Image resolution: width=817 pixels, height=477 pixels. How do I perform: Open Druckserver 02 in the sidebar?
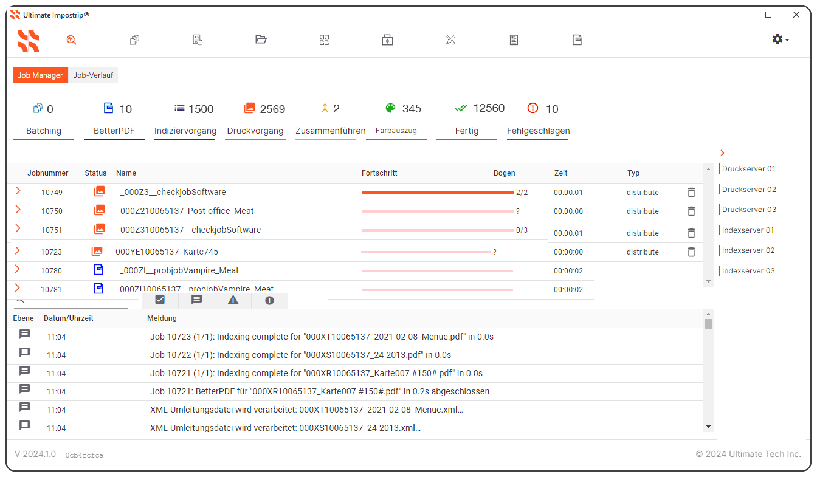click(x=749, y=189)
